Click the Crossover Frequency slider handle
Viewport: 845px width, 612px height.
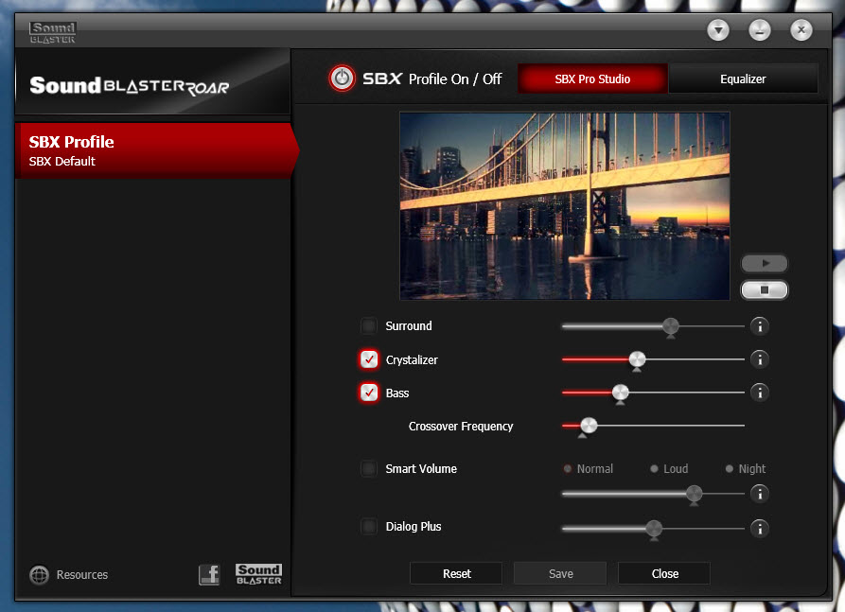click(589, 426)
